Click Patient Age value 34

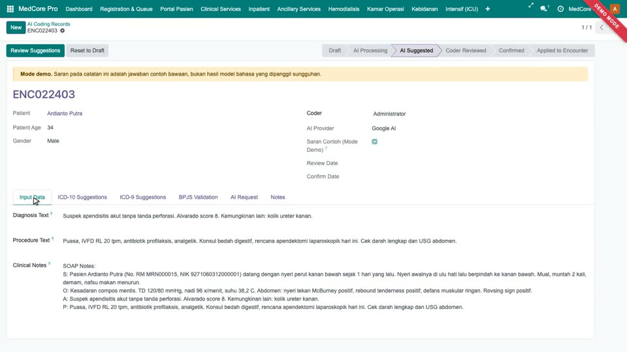point(50,128)
